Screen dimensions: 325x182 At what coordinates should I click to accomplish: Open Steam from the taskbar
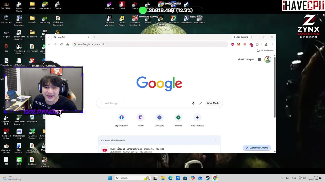208,178
